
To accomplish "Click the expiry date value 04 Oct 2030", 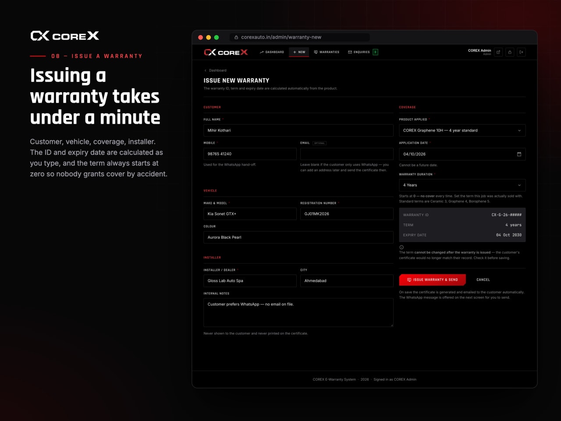I will pos(509,235).
